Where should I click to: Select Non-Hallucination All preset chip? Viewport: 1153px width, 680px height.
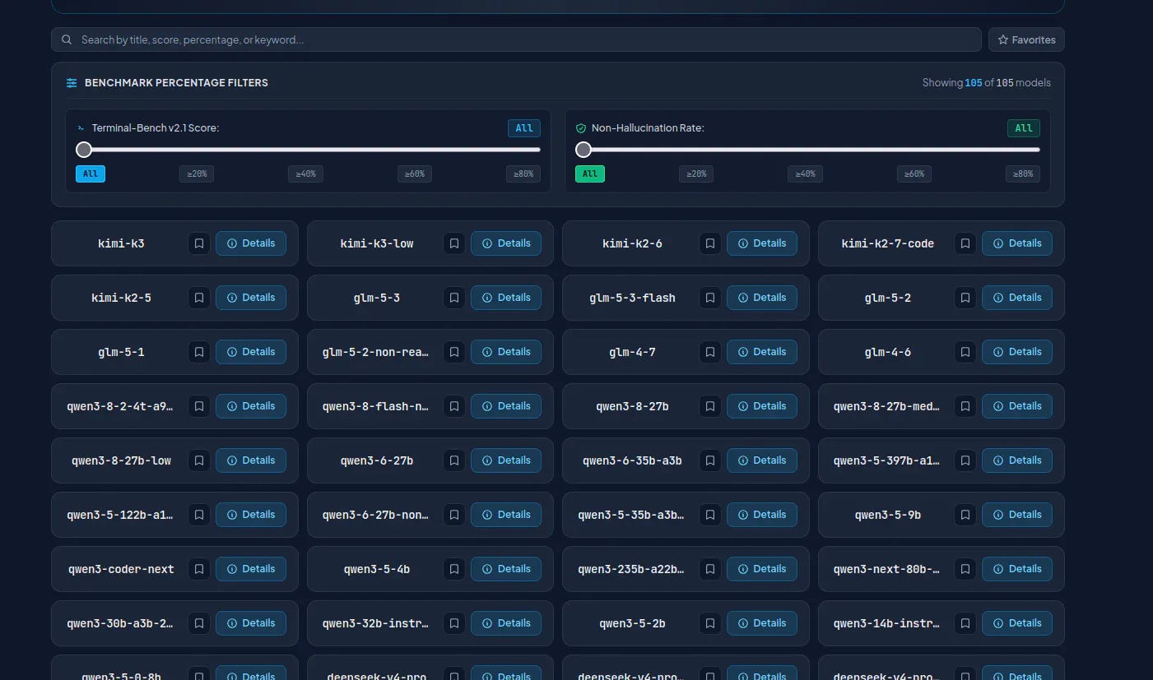[590, 174]
